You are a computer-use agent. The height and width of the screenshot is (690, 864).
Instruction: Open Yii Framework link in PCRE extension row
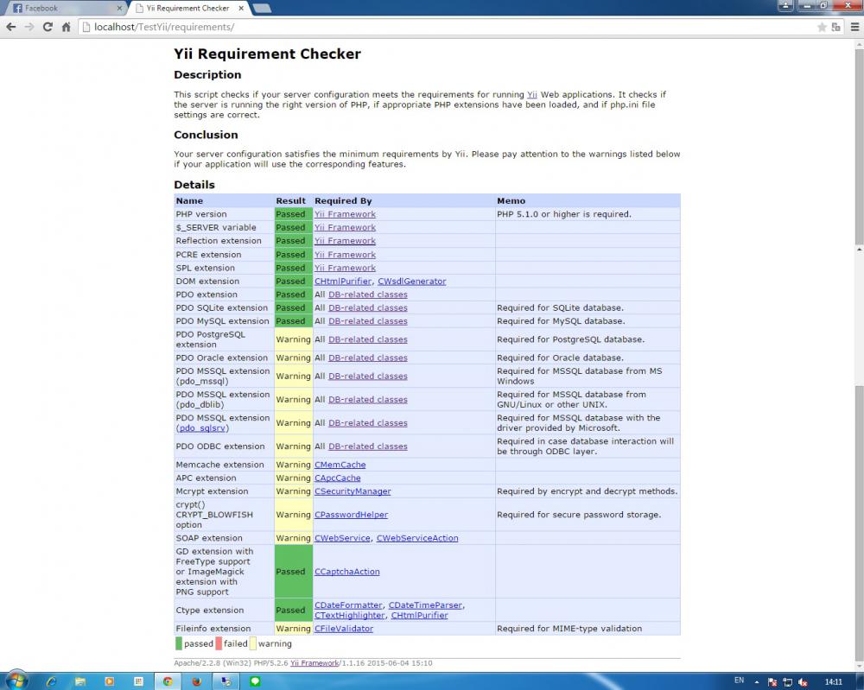click(x=345, y=255)
